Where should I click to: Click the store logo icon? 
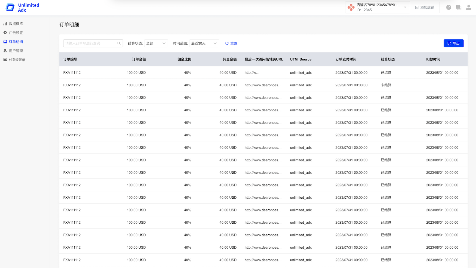351,7
